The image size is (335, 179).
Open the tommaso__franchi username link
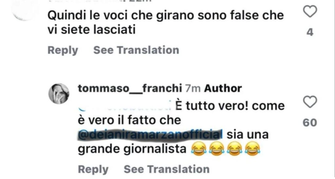130,88
